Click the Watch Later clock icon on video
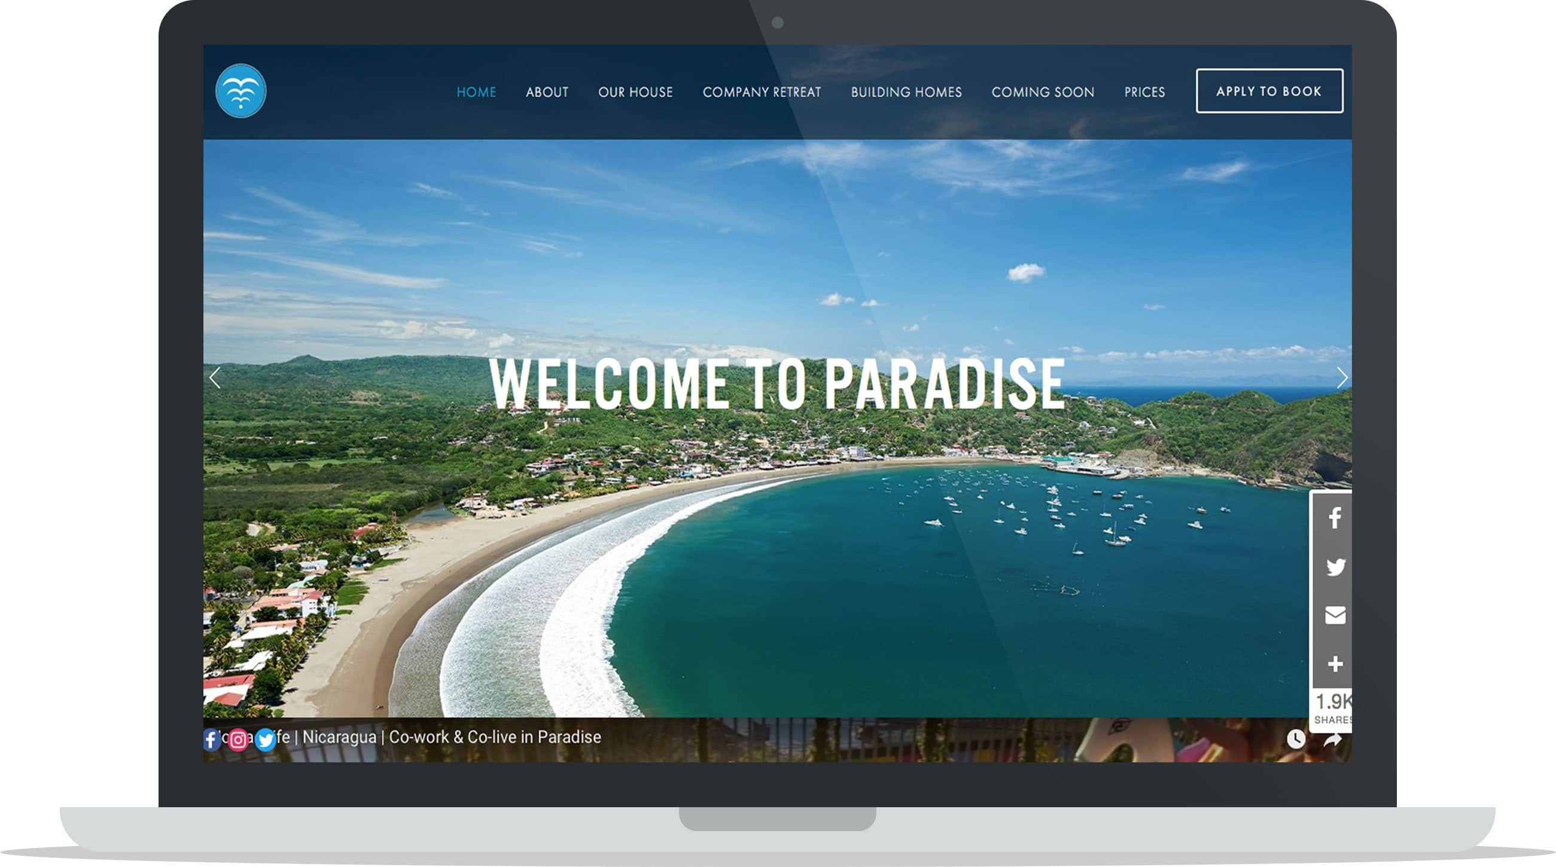Image resolution: width=1556 pixels, height=867 pixels. [x=1296, y=738]
